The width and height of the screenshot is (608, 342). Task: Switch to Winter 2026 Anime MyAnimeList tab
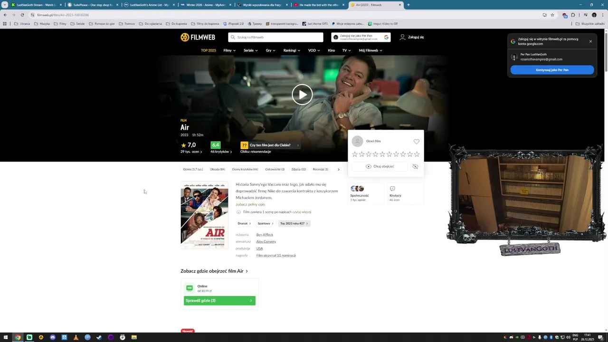pyautogui.click(x=206, y=5)
